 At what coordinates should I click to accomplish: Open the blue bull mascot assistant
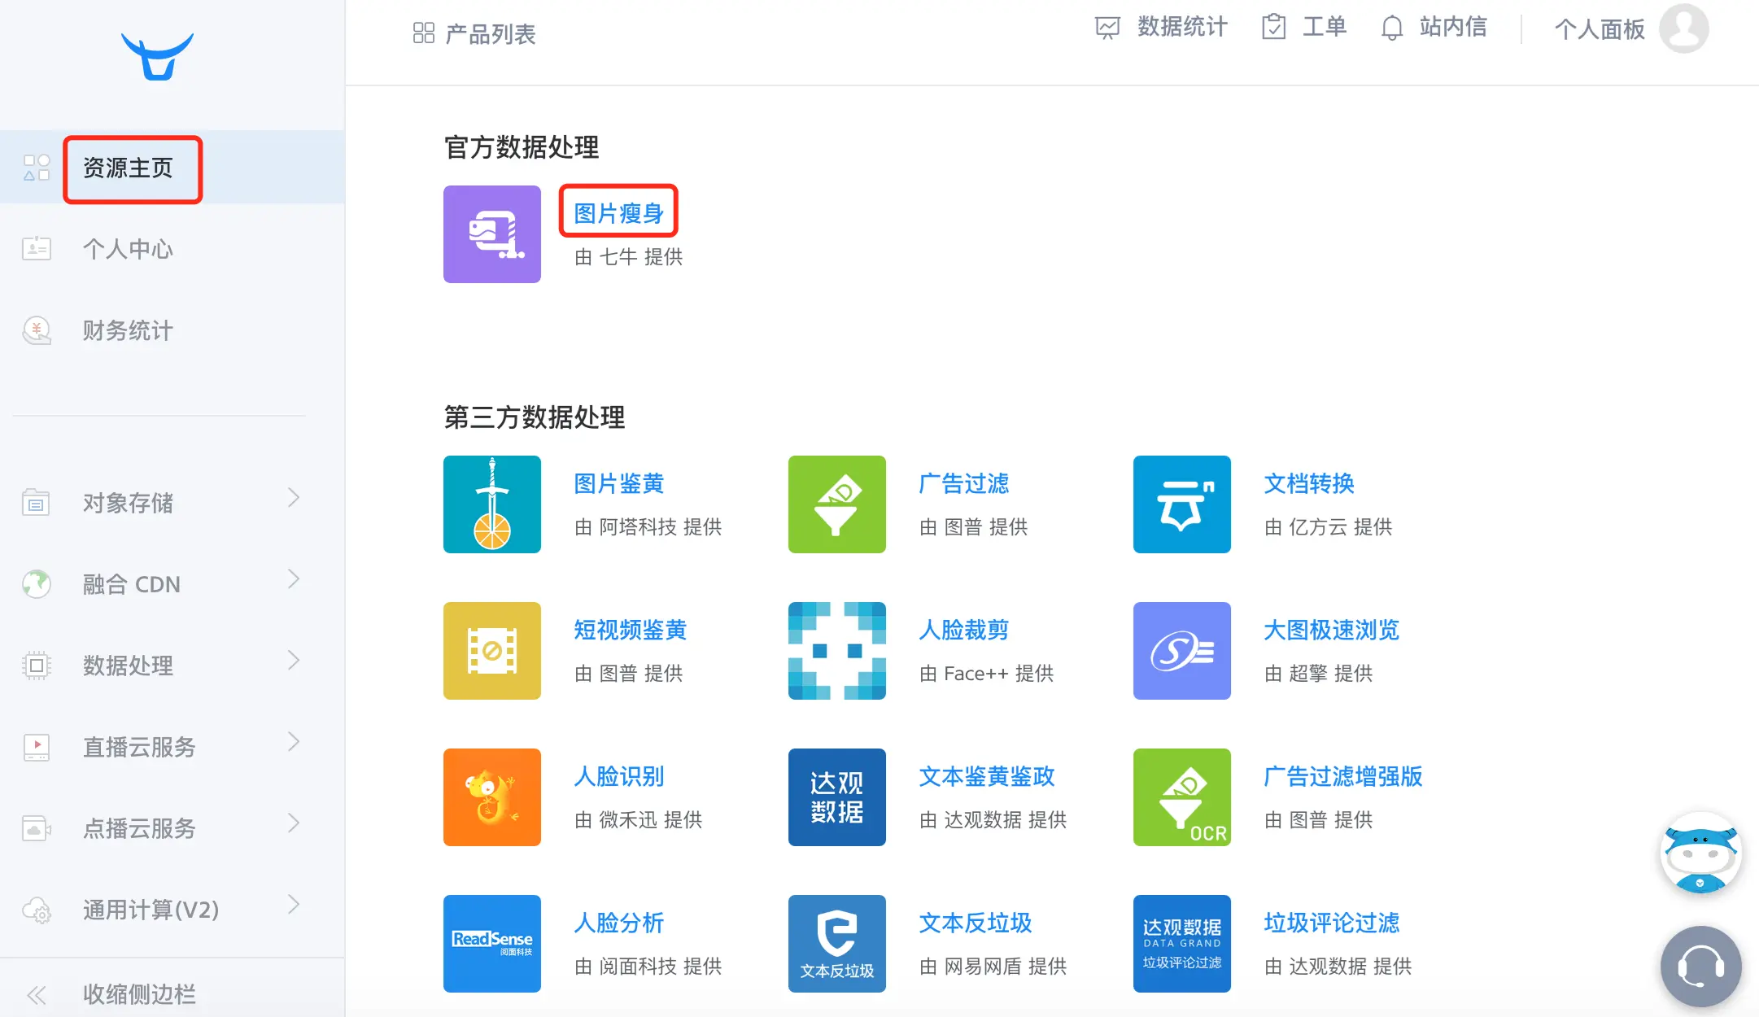click(x=1701, y=854)
